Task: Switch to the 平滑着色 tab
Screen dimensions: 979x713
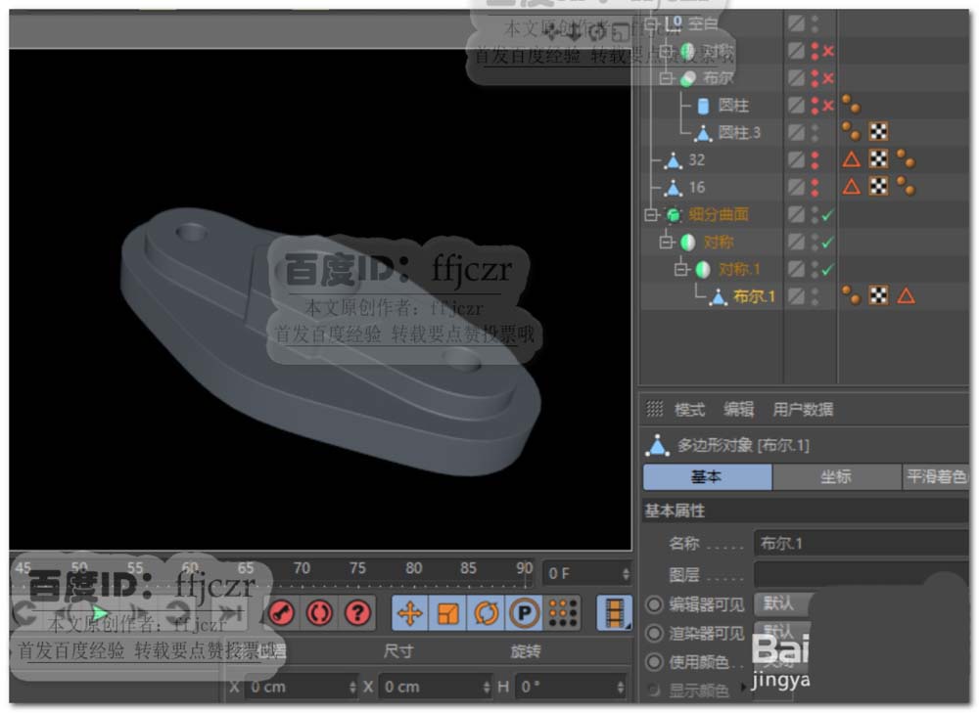Action: click(936, 476)
